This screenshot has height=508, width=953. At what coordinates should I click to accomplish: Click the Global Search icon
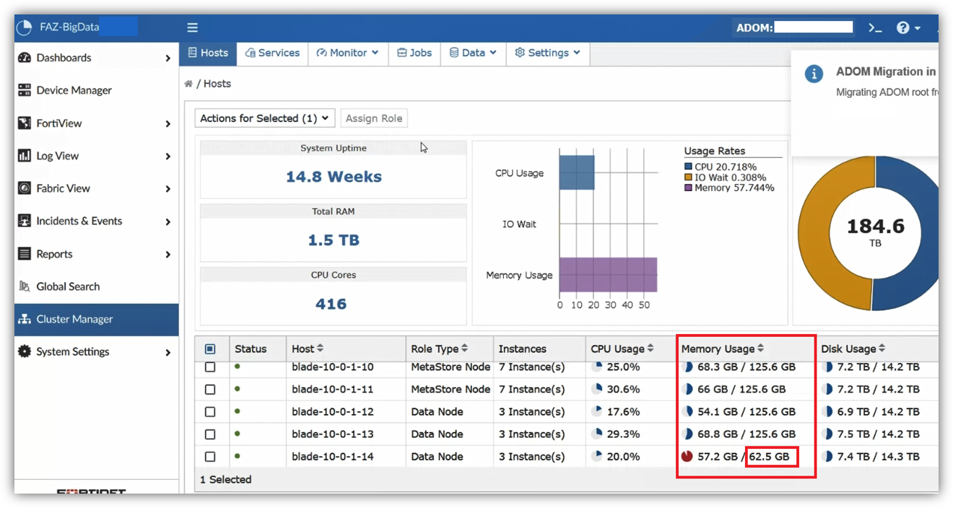[x=24, y=286]
